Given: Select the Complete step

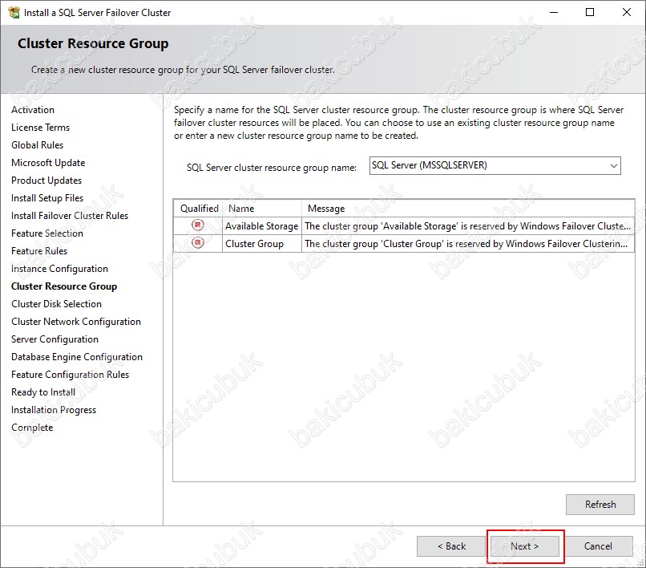Looking at the screenshot, I should coord(32,428).
